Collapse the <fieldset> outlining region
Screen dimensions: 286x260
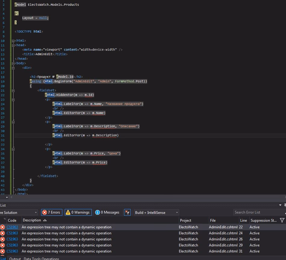pos(13,90)
